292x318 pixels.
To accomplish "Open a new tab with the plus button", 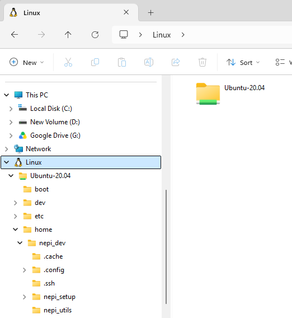I will [151, 13].
